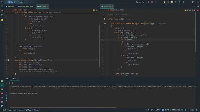
Task: Rerun Floor from the Run panel
Action: 6,83
